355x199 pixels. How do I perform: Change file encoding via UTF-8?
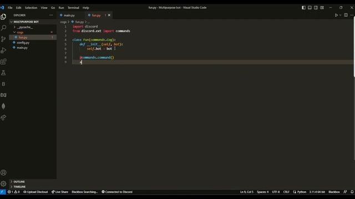click(x=276, y=192)
